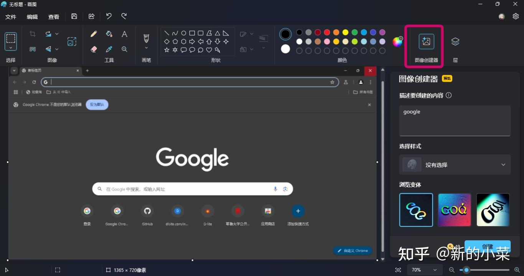Select the Crop tool
The height and width of the screenshot is (276, 524).
pos(33,34)
